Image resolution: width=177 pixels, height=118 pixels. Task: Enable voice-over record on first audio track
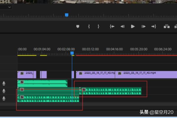(4, 83)
